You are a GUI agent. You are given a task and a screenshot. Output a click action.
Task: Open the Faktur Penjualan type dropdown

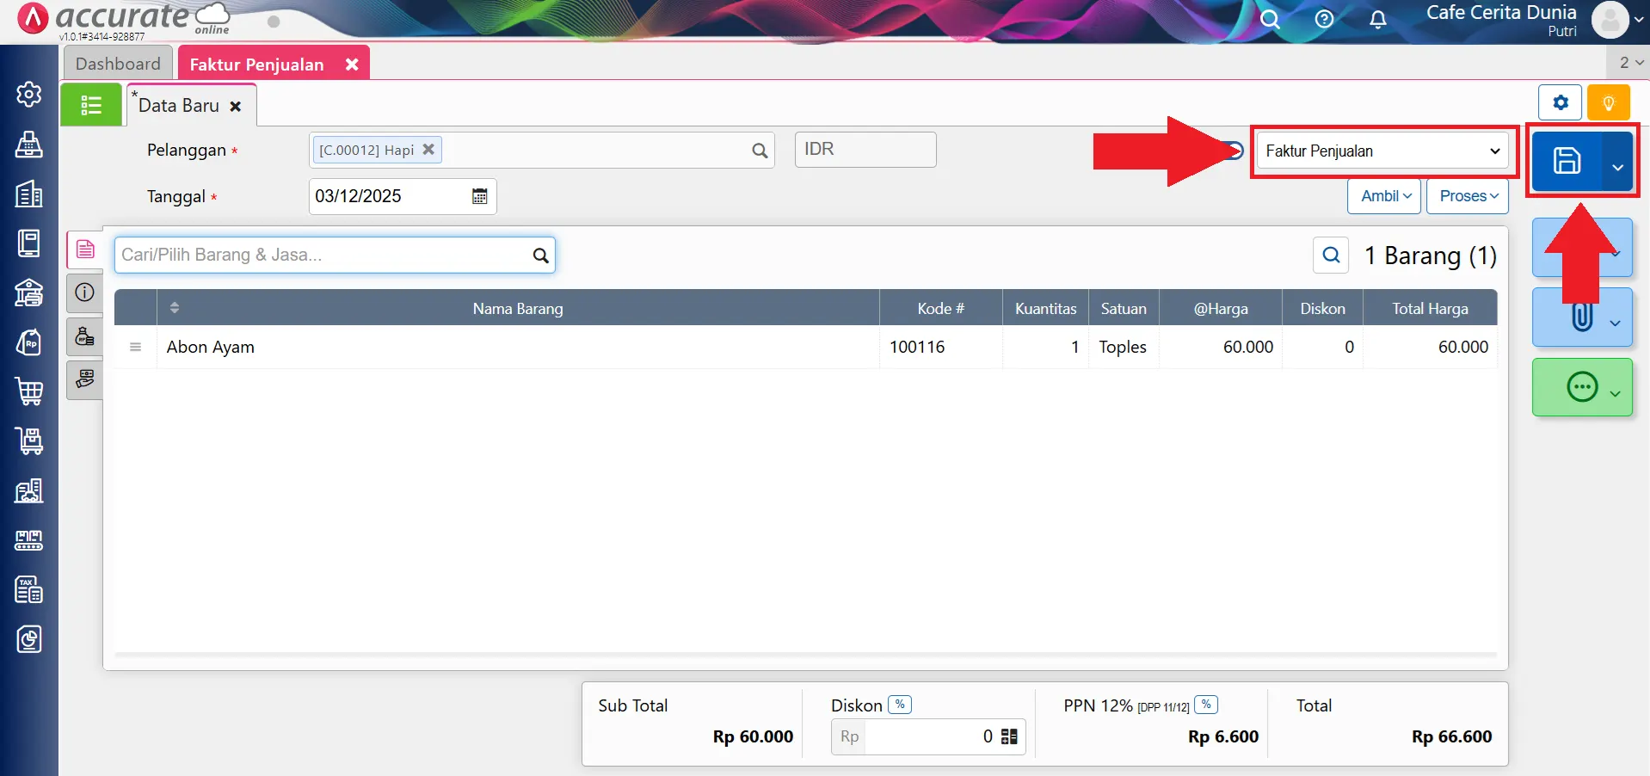(x=1382, y=151)
